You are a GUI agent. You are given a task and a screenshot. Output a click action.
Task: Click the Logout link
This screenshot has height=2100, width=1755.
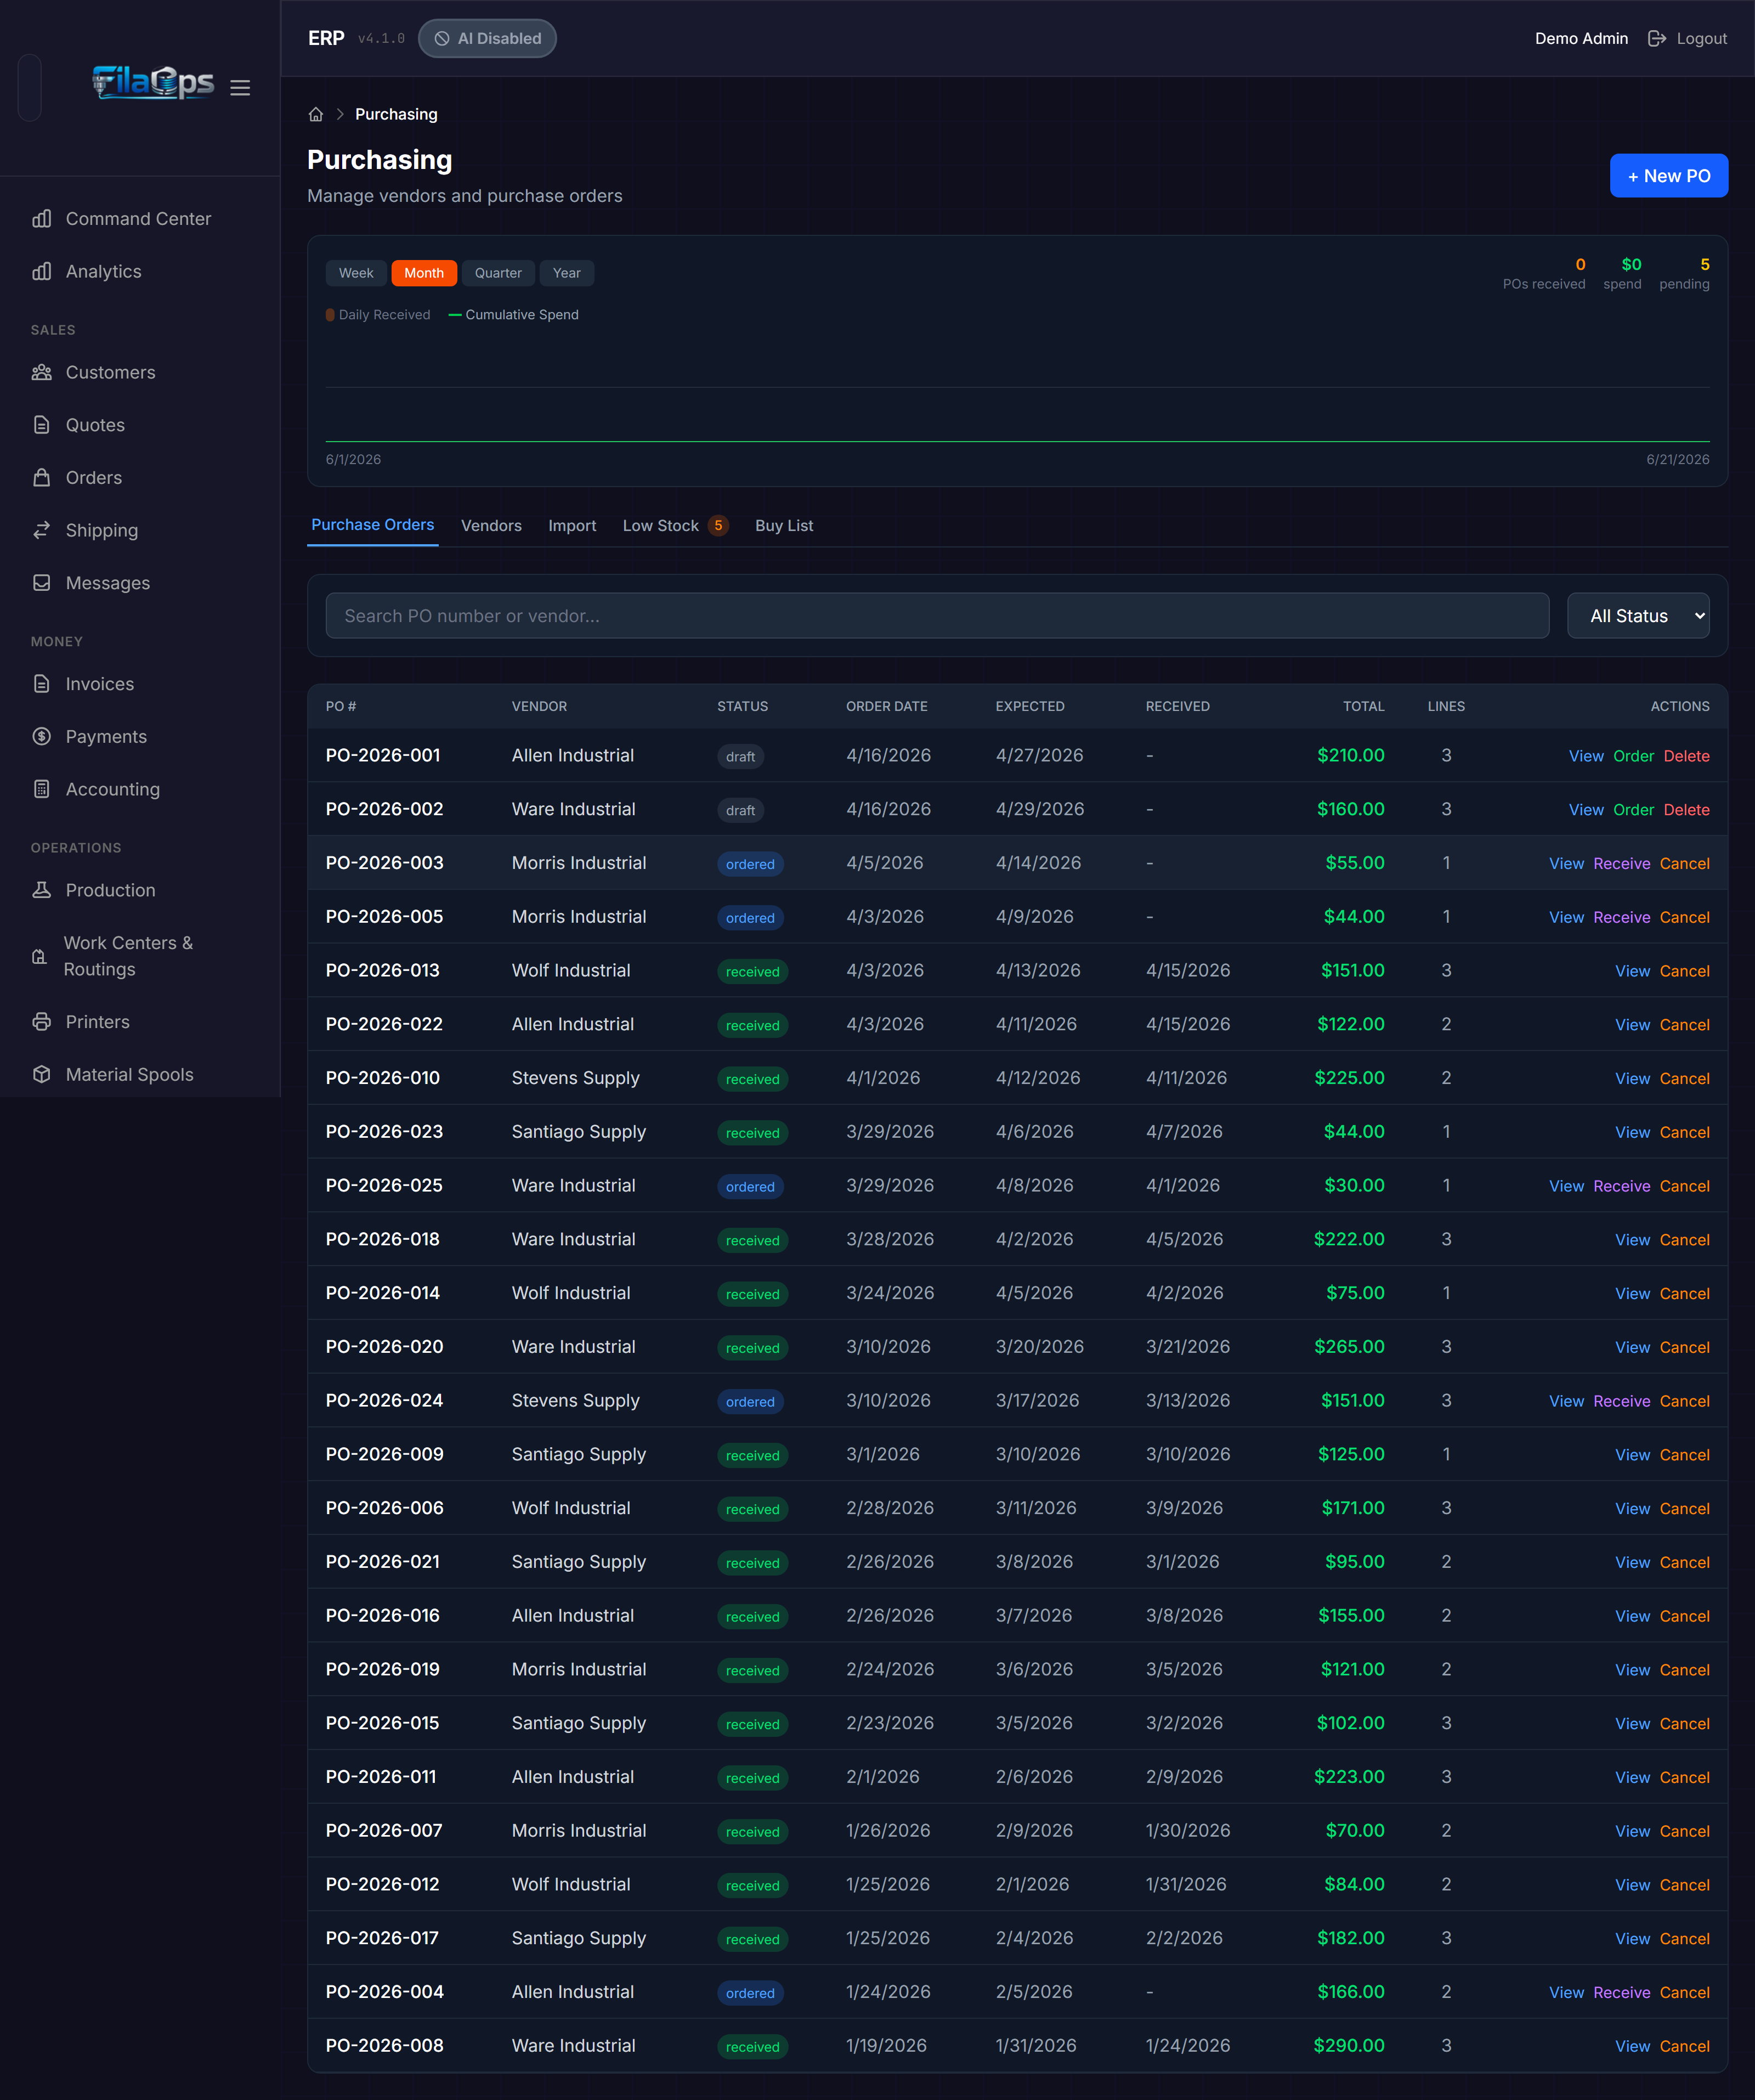point(1701,39)
